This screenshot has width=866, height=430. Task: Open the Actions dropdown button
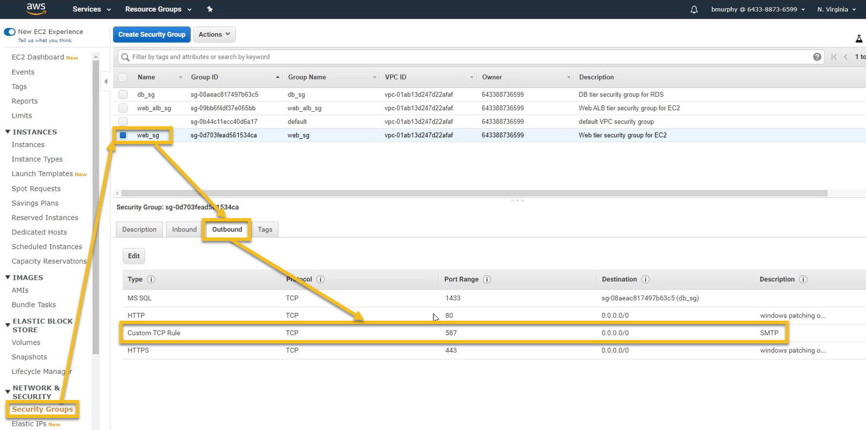click(x=214, y=35)
